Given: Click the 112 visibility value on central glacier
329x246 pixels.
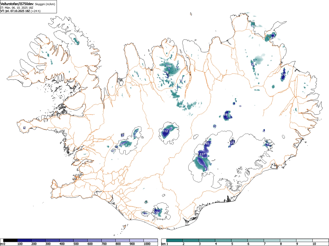Looking at the screenshot, I should coord(165,131).
